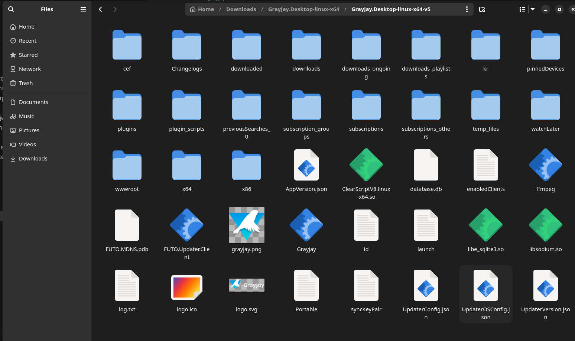575x341 pixels.
Task: Select the downloads folder icon
Action: 306,45
